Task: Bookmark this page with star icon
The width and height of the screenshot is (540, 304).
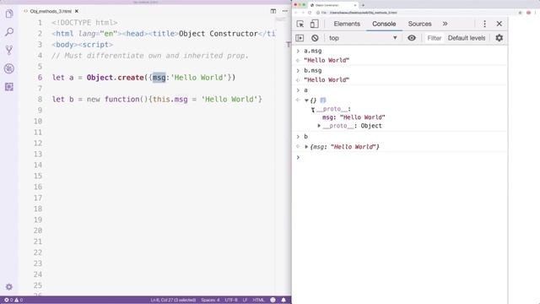Action: pyautogui.click(x=520, y=13)
